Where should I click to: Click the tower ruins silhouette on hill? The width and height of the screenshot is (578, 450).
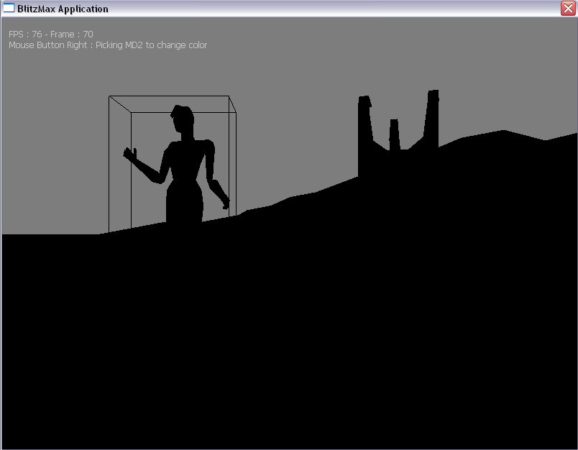coord(398,133)
